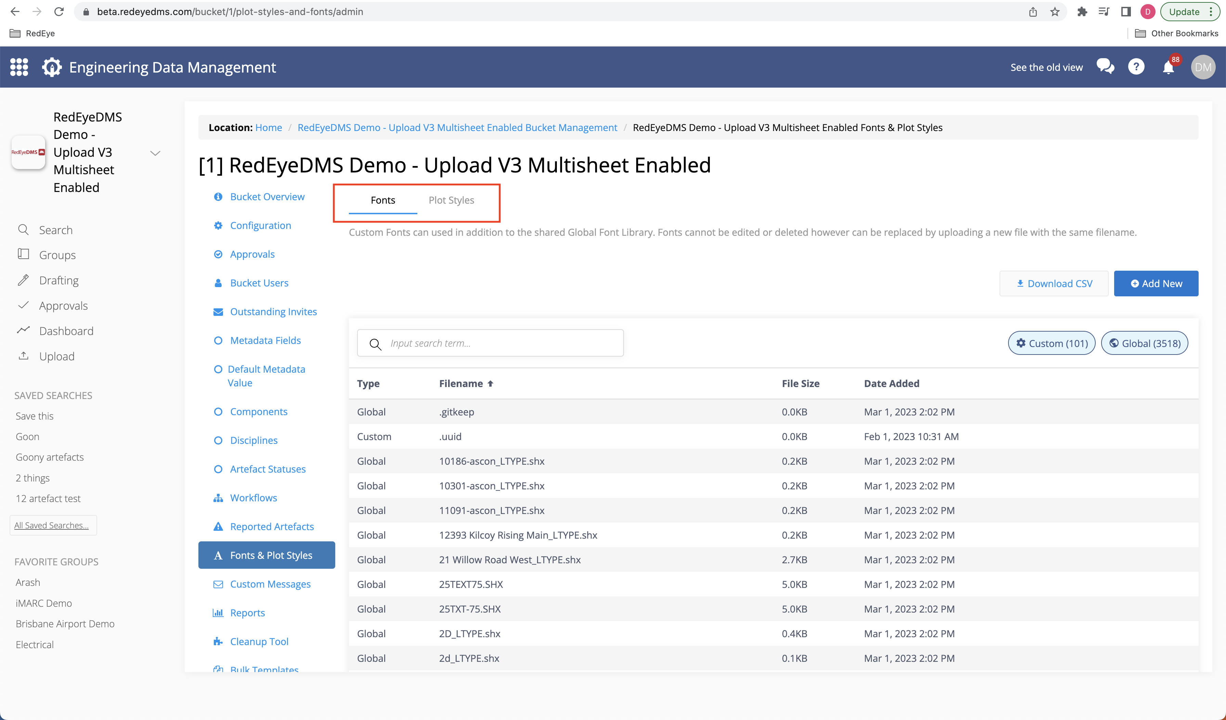The image size is (1226, 720).
Task: Open the apps grid menu icon
Action: pyautogui.click(x=19, y=67)
